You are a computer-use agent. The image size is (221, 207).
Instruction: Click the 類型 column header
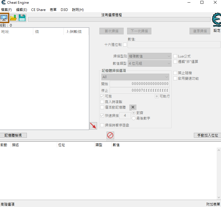103,145
